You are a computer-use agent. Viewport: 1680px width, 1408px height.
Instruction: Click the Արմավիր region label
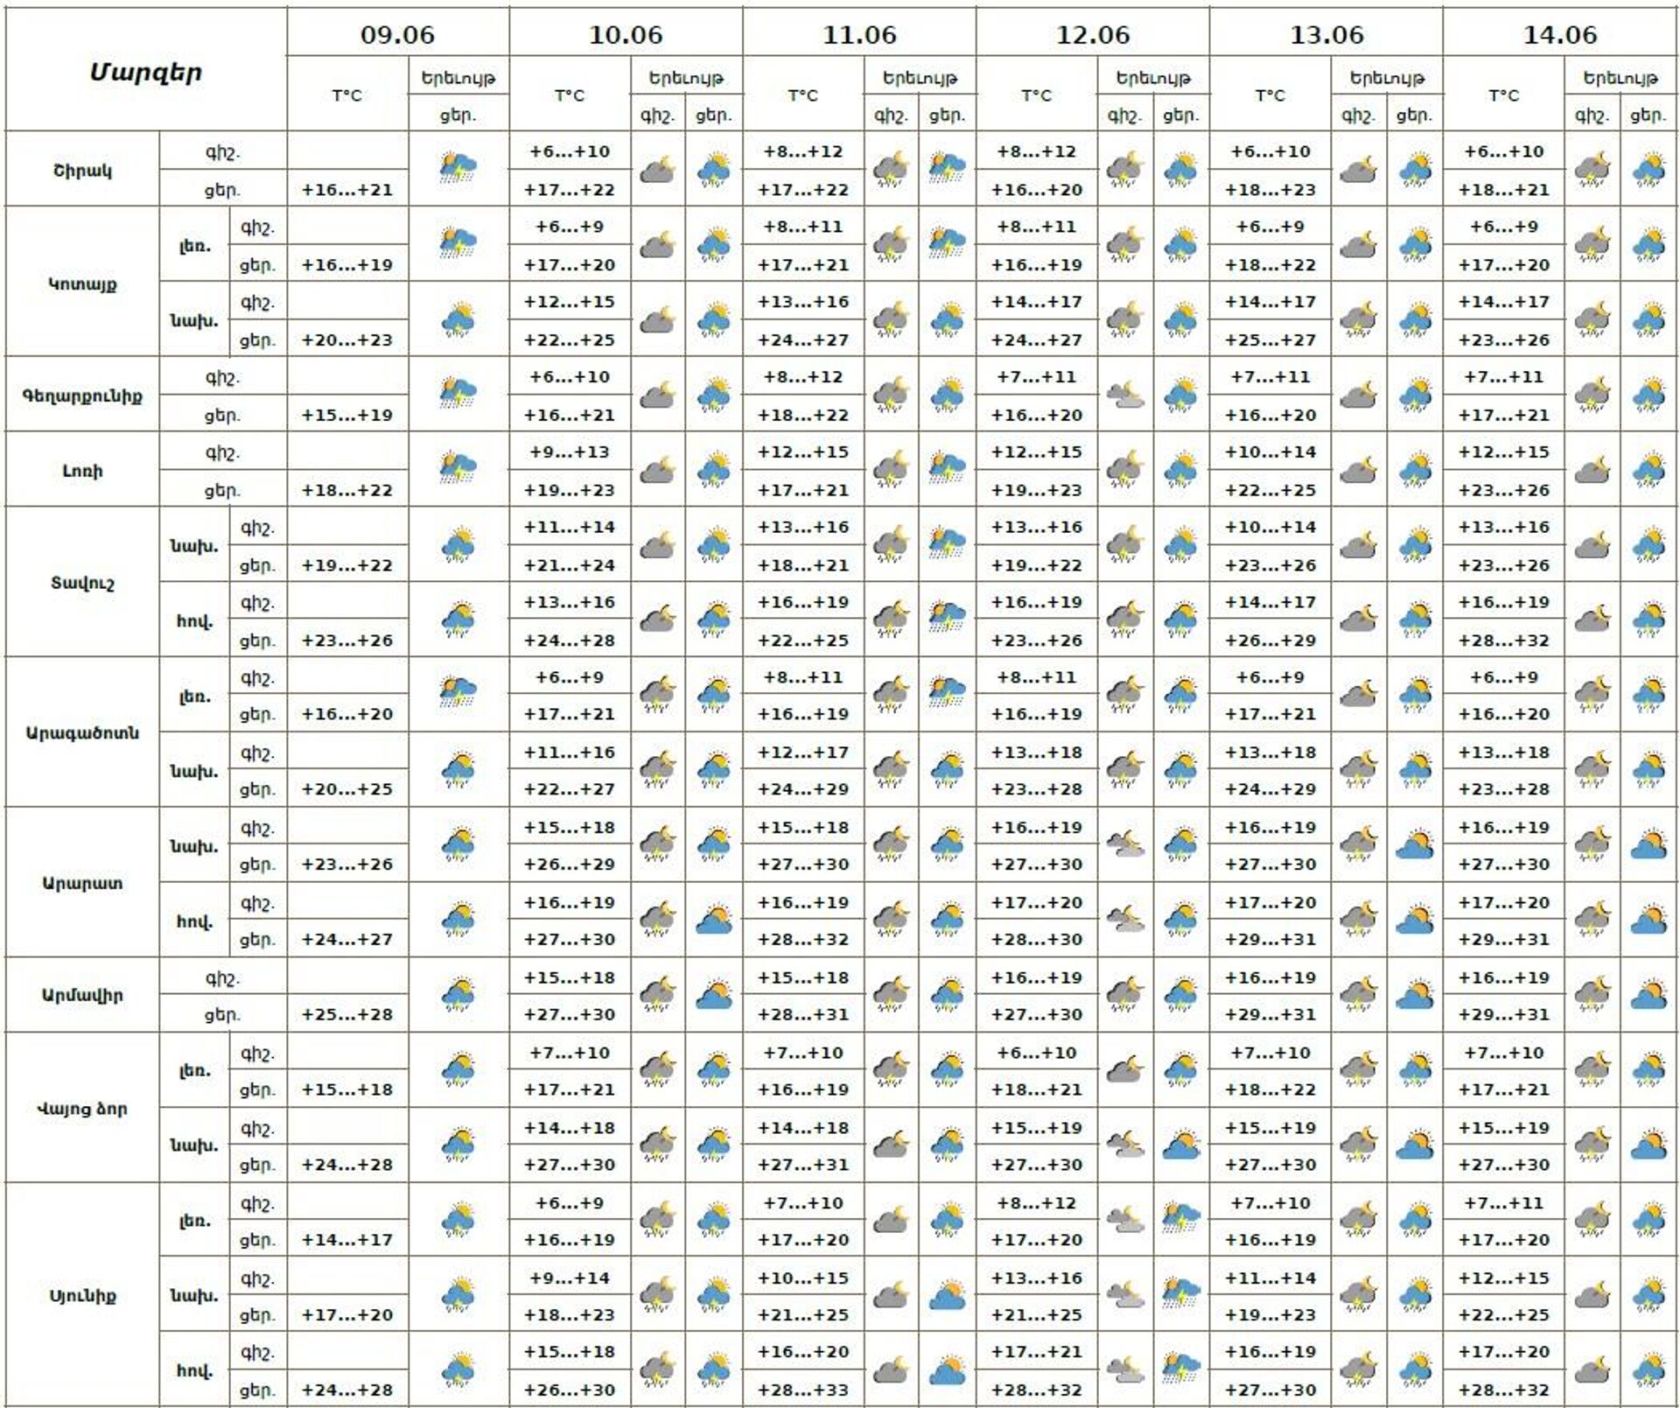tap(82, 995)
